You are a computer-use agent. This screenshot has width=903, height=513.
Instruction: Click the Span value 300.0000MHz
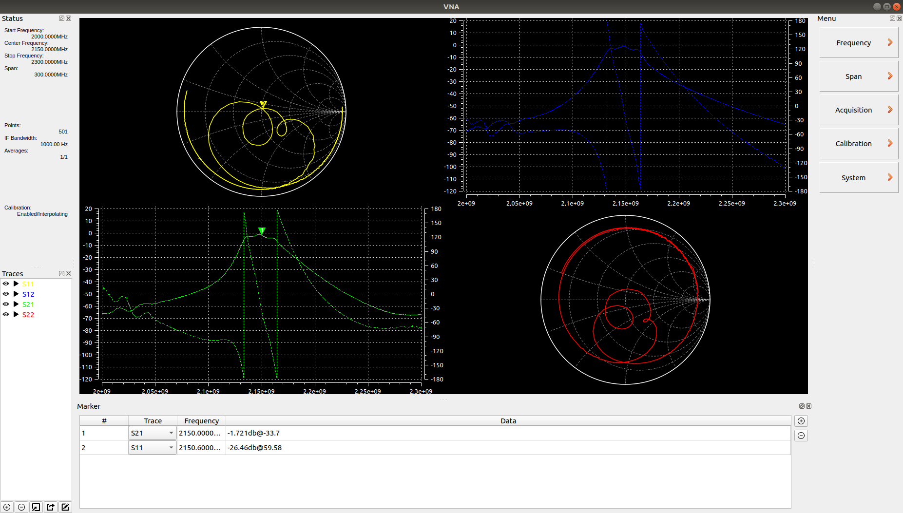pos(51,75)
